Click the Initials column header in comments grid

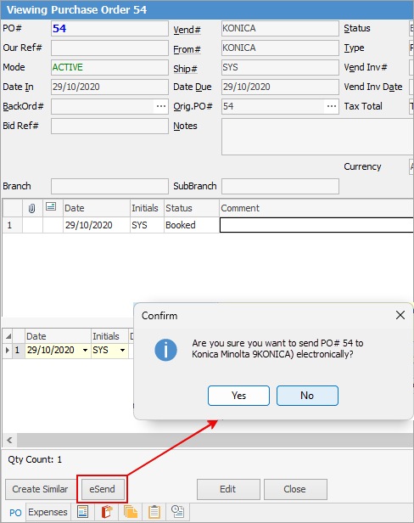pyautogui.click(x=147, y=208)
